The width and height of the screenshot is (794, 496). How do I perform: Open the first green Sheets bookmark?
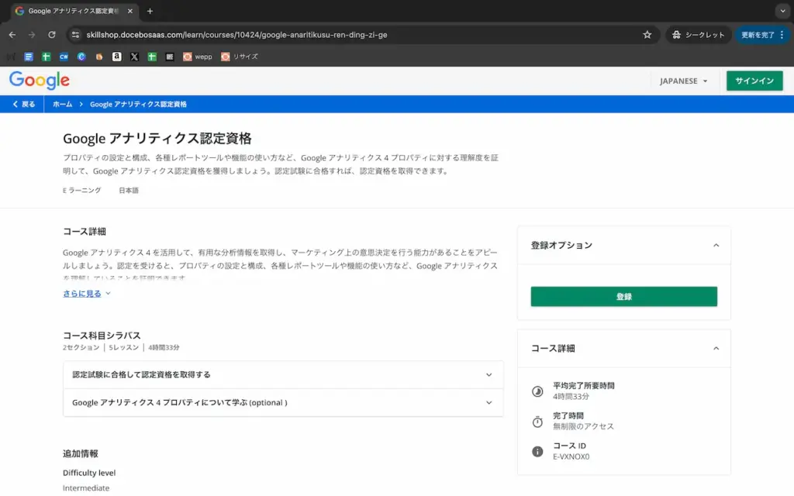(x=46, y=57)
